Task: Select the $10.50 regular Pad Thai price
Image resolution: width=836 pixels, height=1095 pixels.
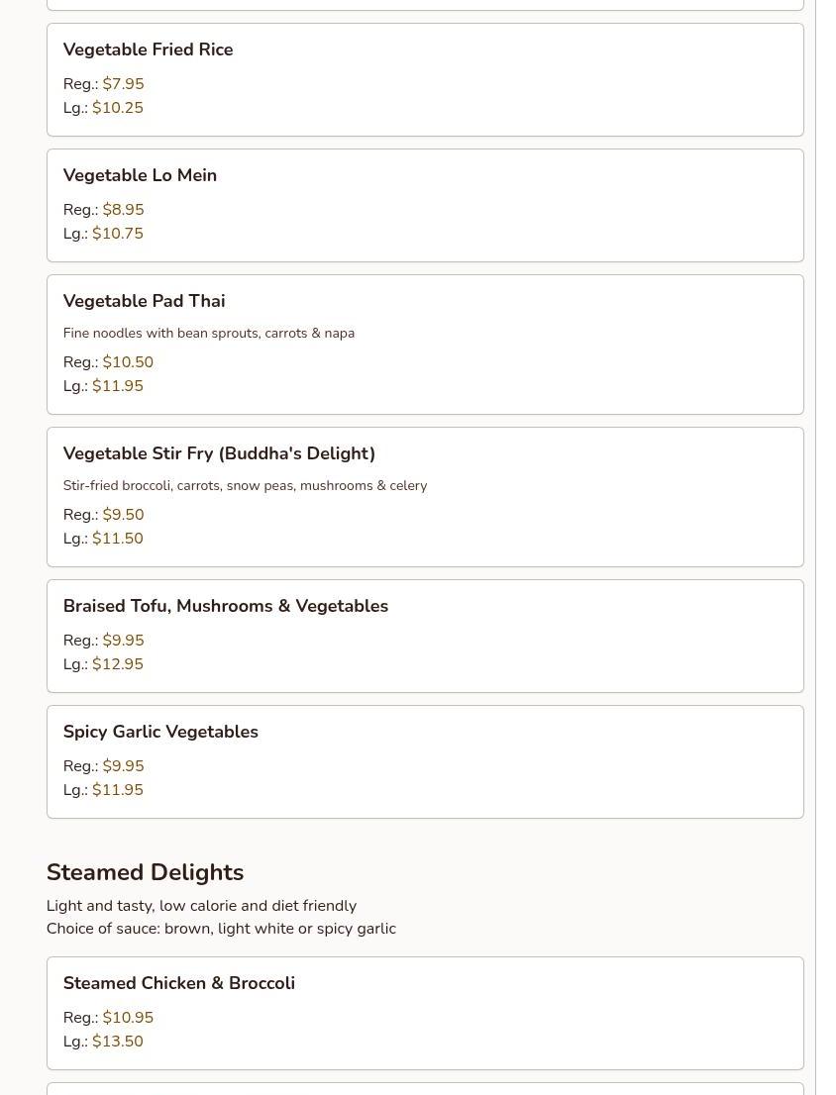Action: 128,362
